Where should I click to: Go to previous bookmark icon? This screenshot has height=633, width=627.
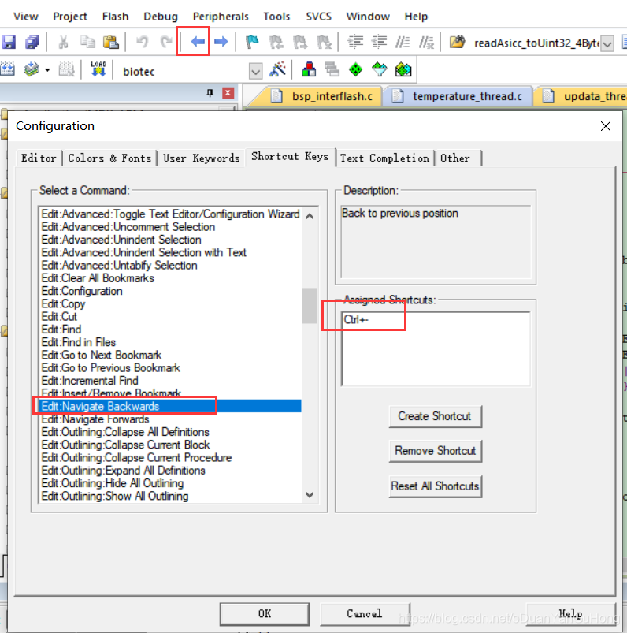point(276,42)
